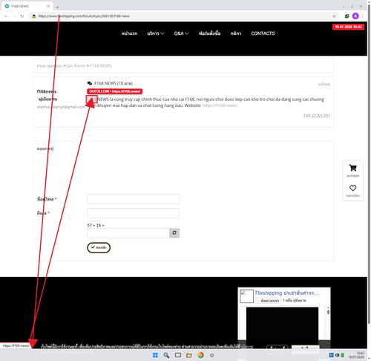The image size is (371, 361).
Task: Expand the Q&A dropdown menu
Action: [181, 33]
